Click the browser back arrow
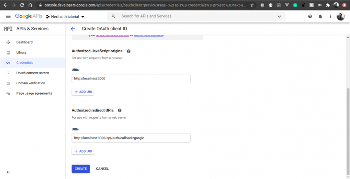This screenshot has height=179, width=350. coord(5,5)
